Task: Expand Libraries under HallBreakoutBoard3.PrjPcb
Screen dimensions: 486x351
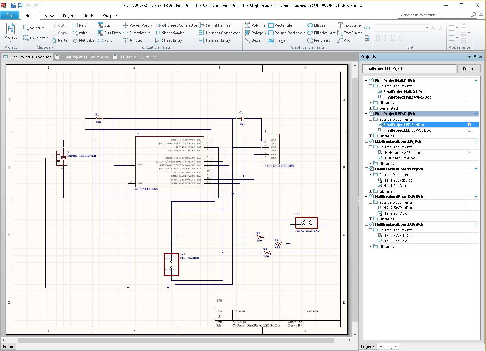Action: click(x=371, y=247)
